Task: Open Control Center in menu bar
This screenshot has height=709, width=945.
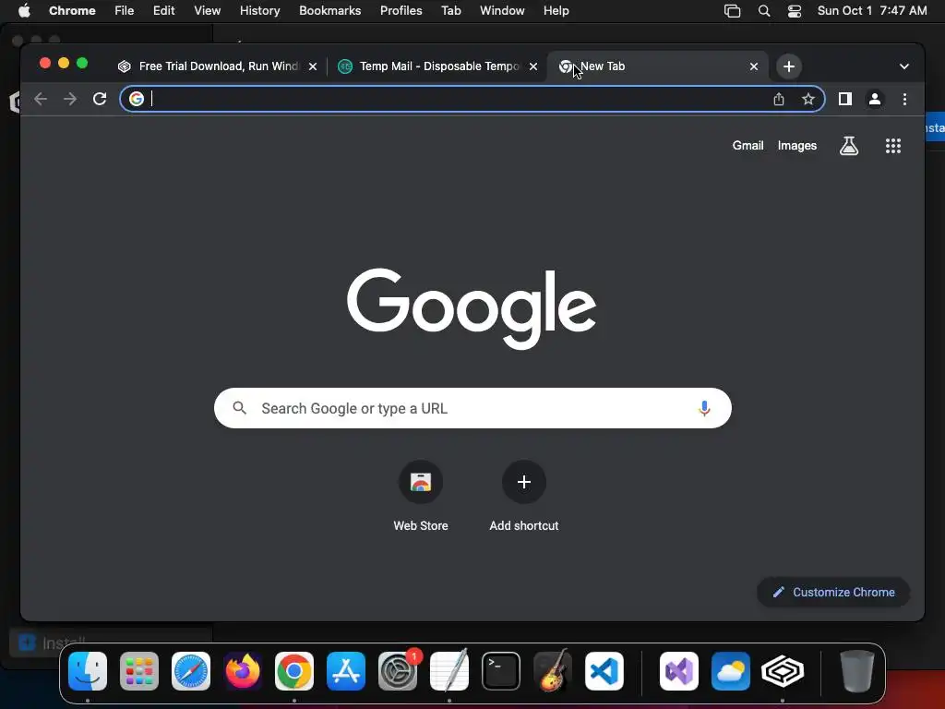Action: point(795,11)
